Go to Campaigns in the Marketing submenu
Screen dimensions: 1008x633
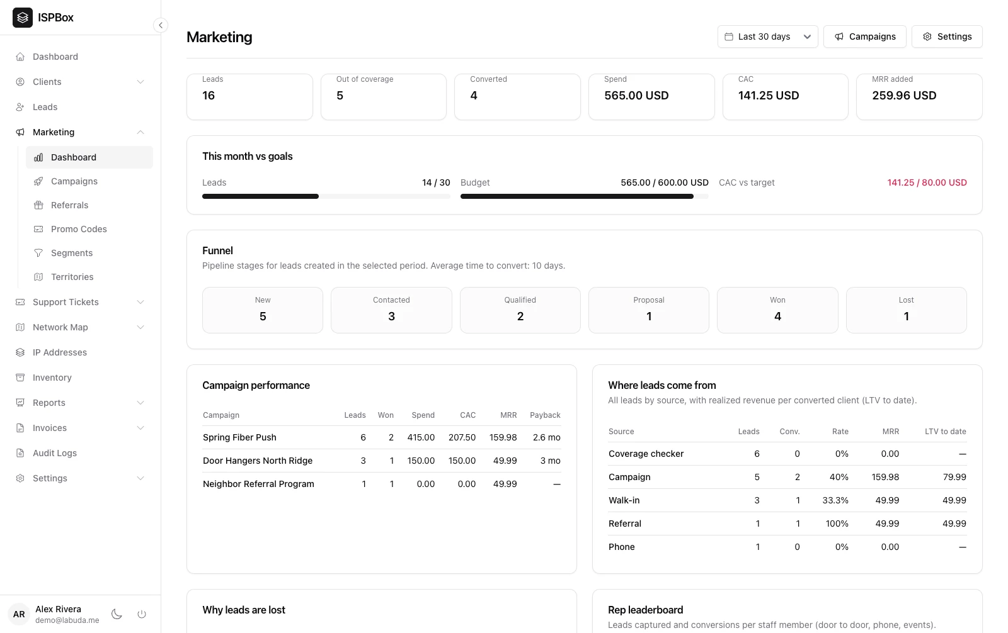pos(89,181)
